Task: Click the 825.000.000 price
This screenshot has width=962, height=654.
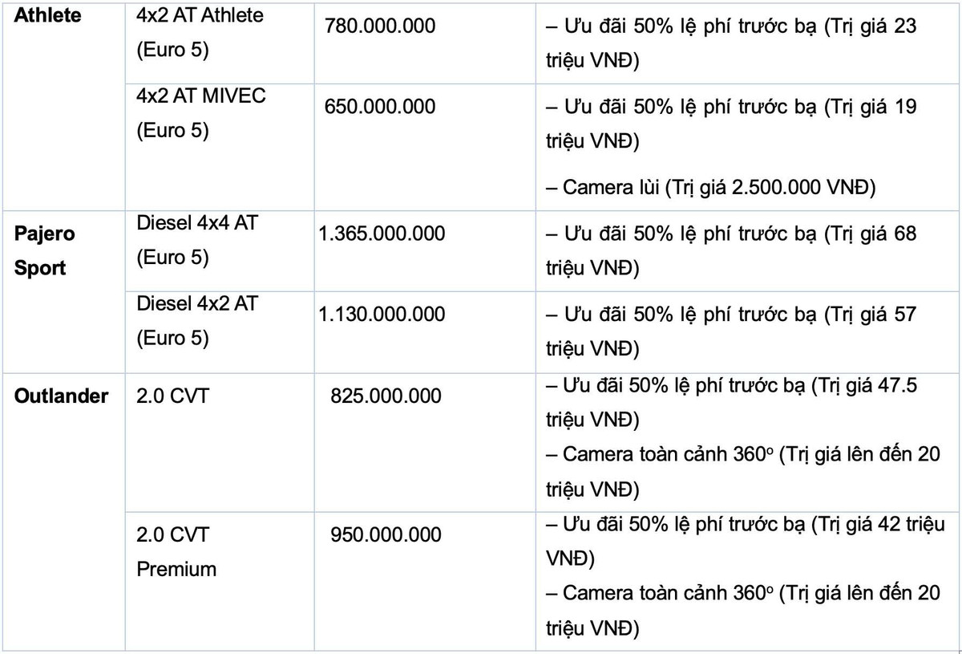Action: pyautogui.click(x=386, y=396)
